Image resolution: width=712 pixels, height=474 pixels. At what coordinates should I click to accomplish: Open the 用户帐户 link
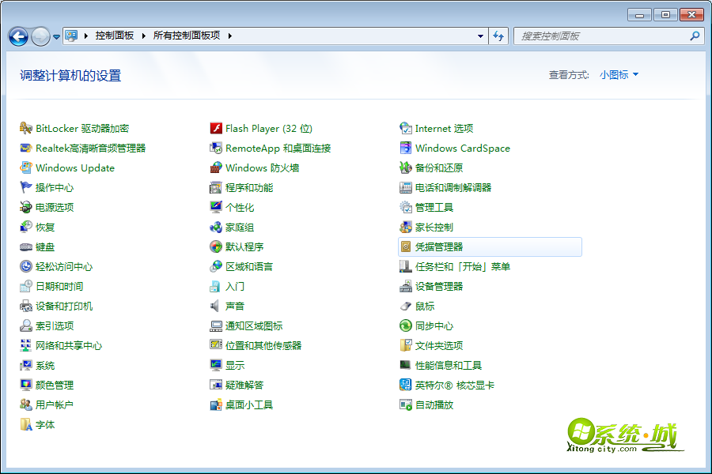[x=55, y=404]
